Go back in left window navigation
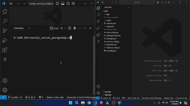 pyautogui.click(x=19, y=4)
